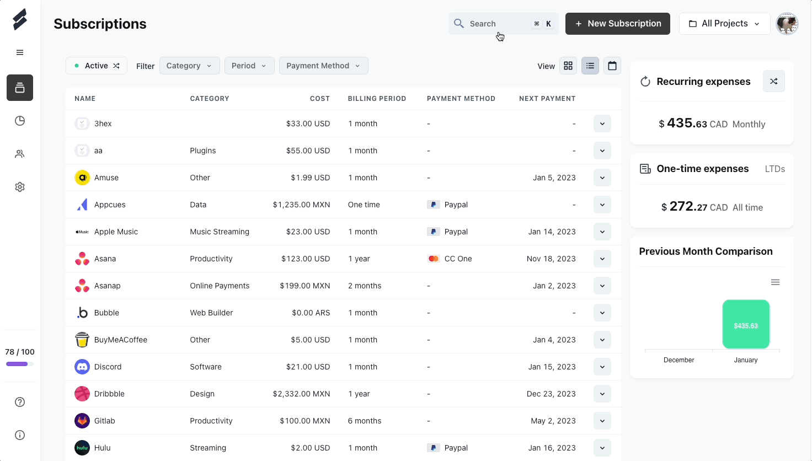Click the Search field

[504, 24]
